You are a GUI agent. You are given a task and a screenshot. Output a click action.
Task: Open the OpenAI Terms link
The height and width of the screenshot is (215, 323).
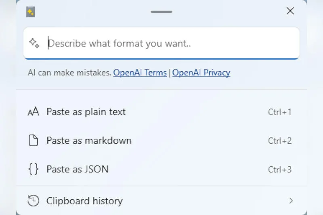click(140, 73)
